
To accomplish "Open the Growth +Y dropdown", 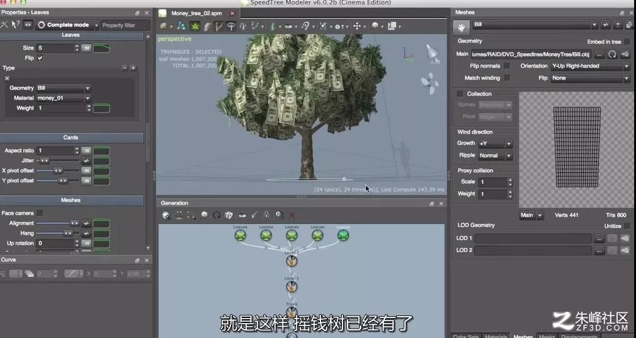I will pos(495,143).
